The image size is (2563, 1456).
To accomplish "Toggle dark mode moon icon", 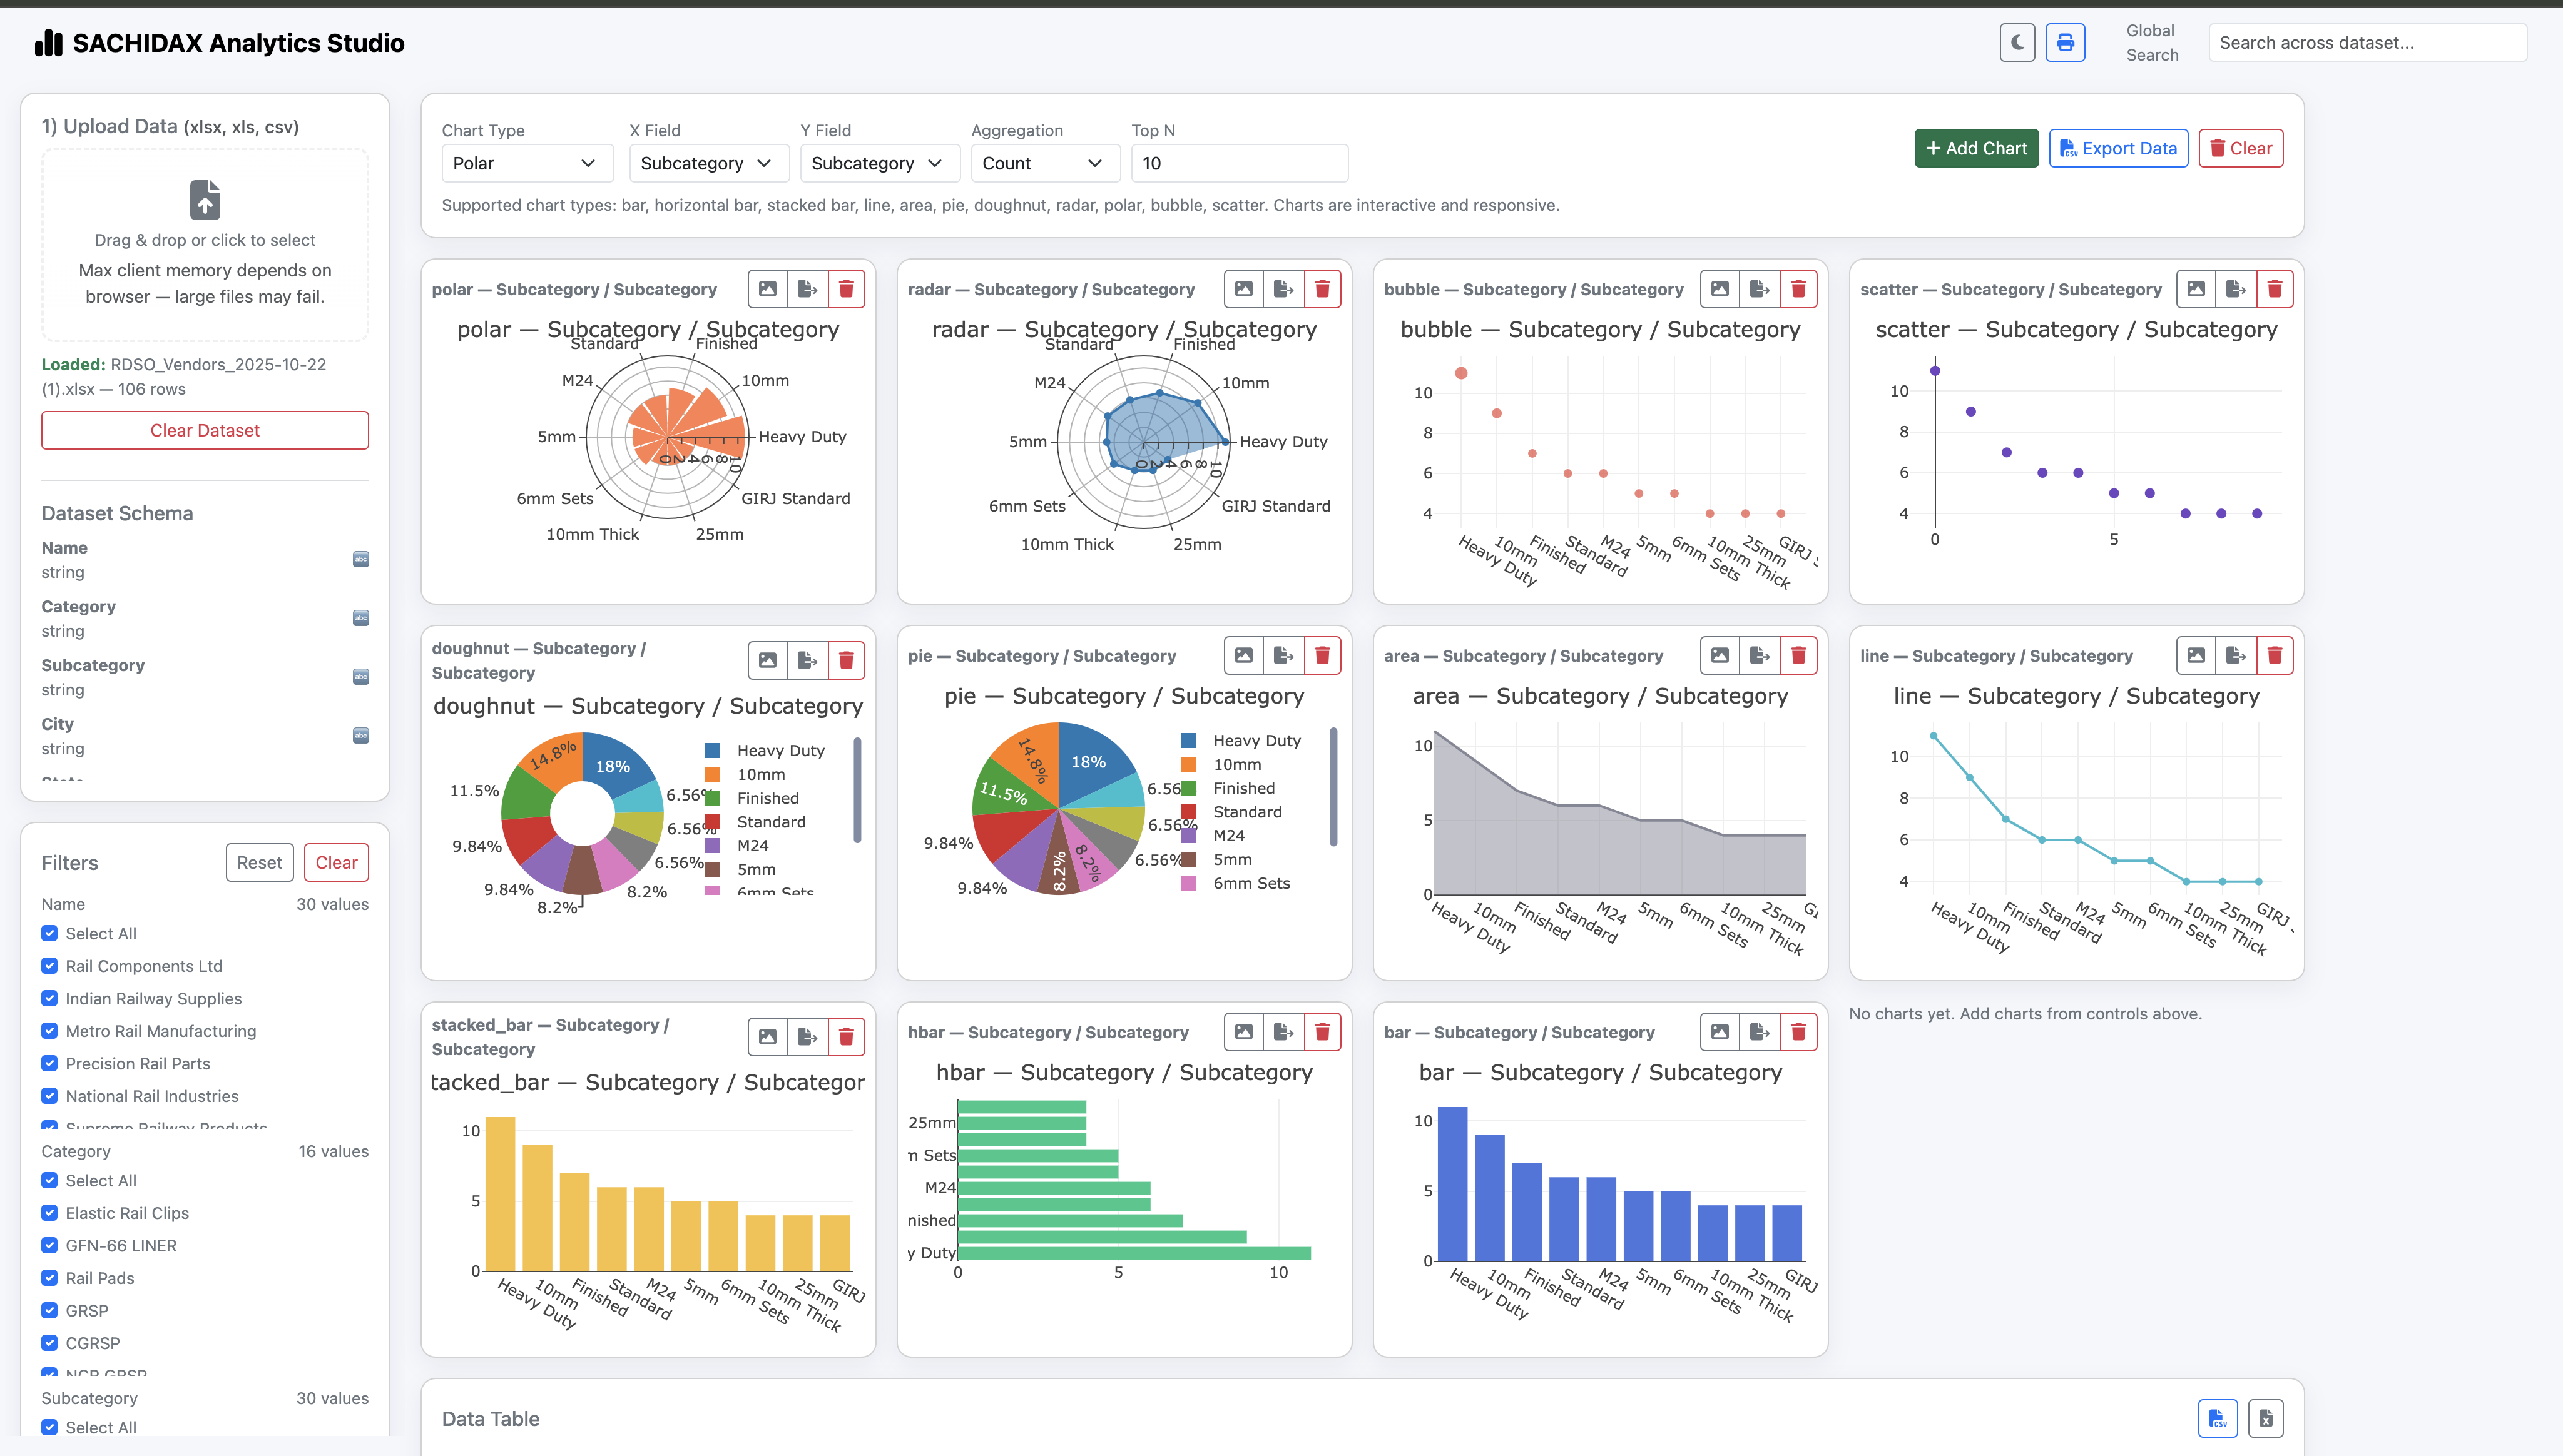I will coord(2017,43).
